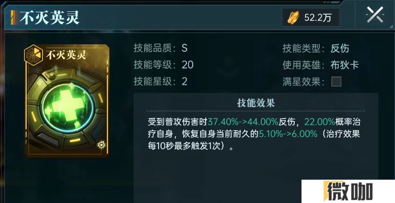Click the 布狄卡 hero name
The image size is (395, 203).
tap(345, 65)
